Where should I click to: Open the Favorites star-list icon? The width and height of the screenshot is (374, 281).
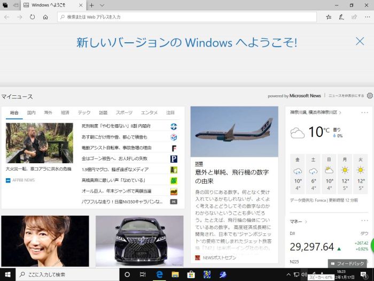tap(329, 17)
